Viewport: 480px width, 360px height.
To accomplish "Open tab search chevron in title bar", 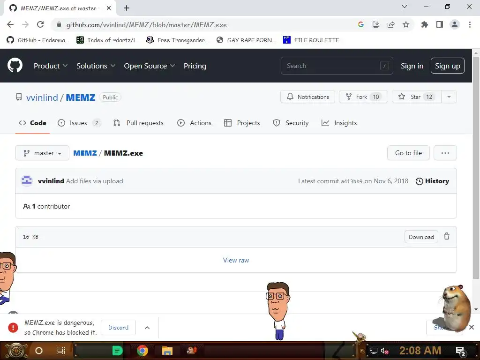I will point(405,7).
